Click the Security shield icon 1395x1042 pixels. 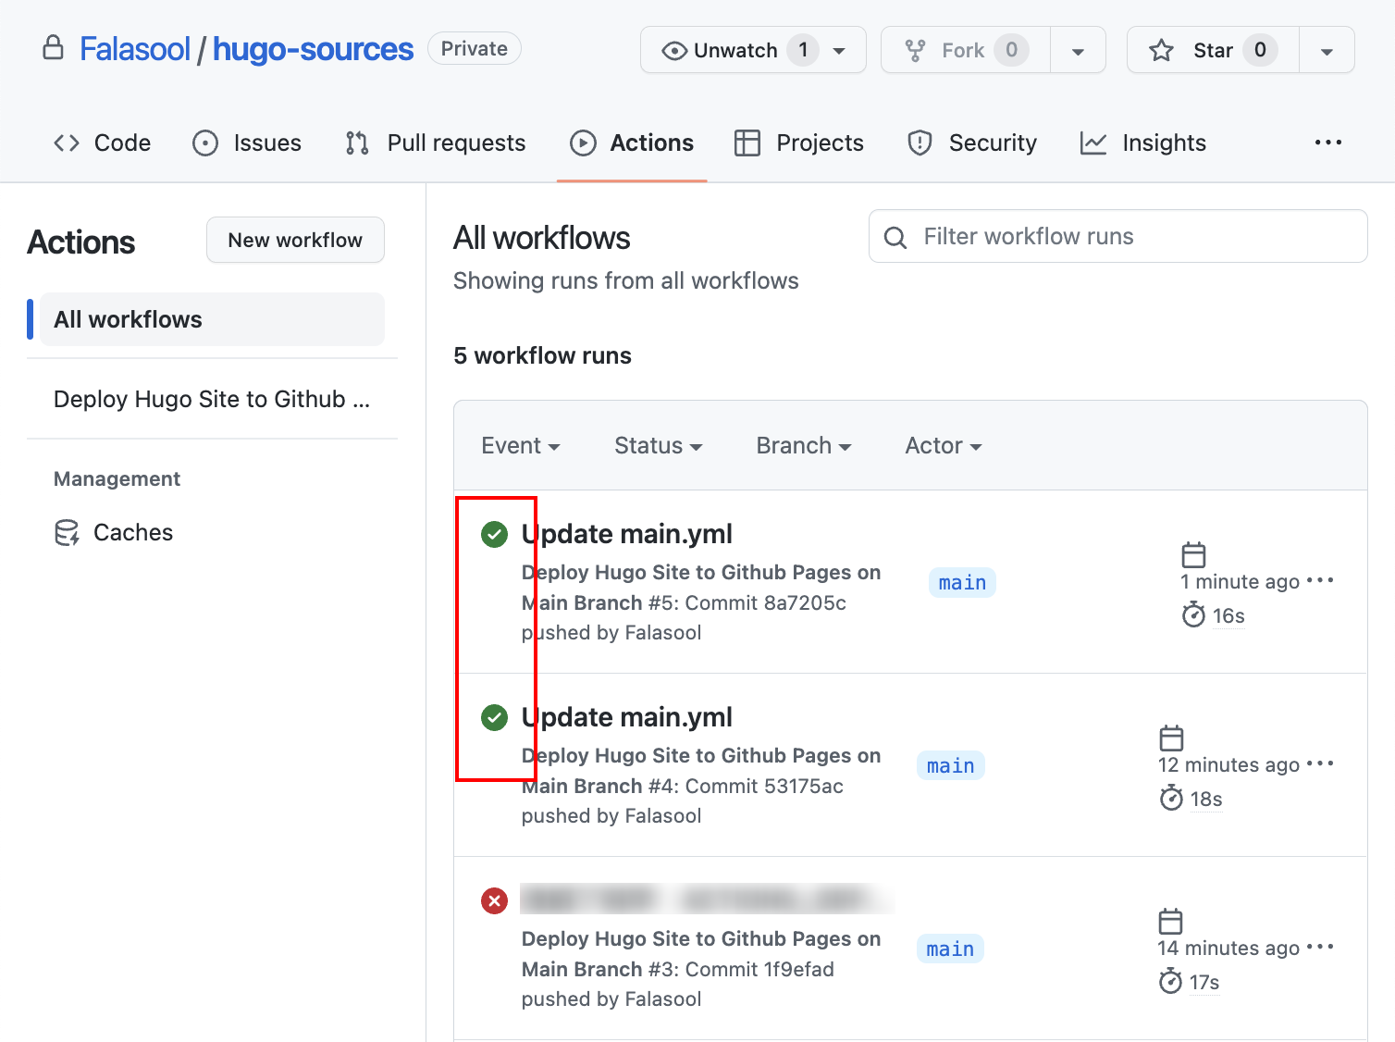point(920,143)
